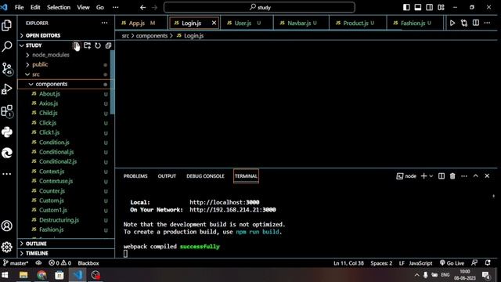Close the terminal panel
This screenshot has width=501, height=282.
(x=487, y=175)
